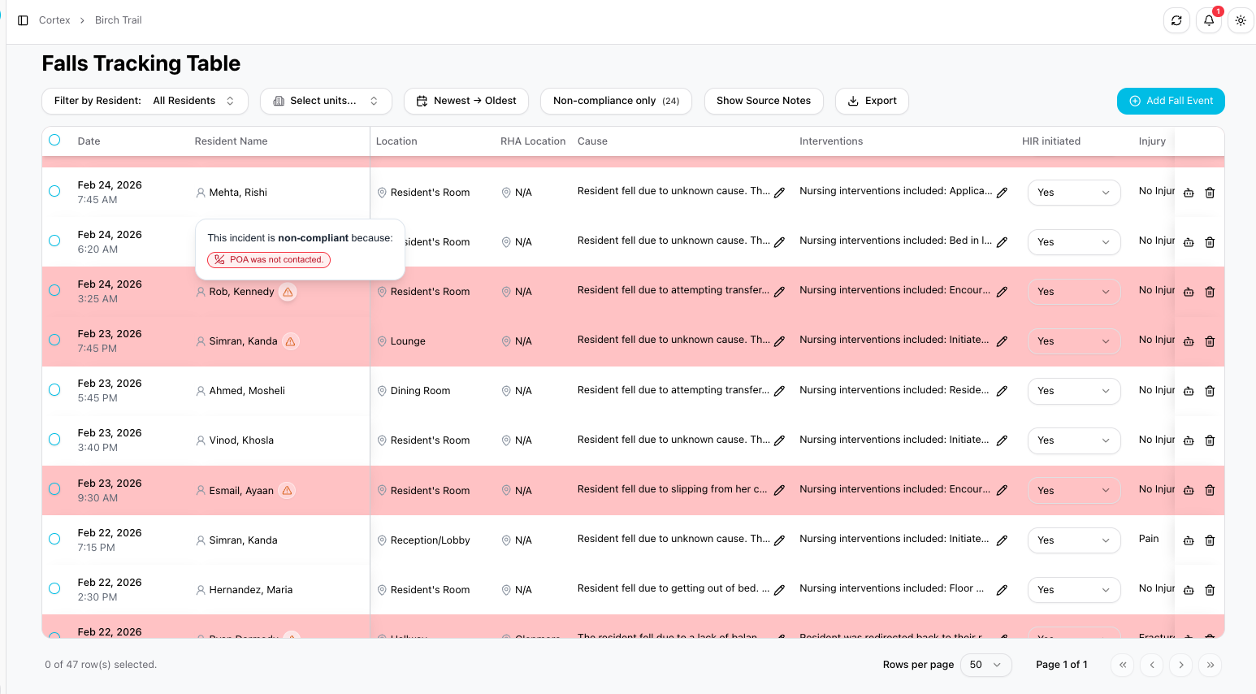The image size is (1256, 694).
Task: Delete the Ahmed, Mosheli fall row
Action: 1210,391
